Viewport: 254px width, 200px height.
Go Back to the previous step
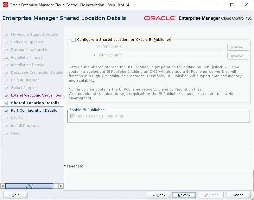(x=159, y=195)
